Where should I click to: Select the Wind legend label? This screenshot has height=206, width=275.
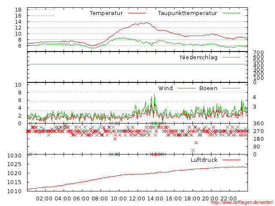click(x=165, y=88)
